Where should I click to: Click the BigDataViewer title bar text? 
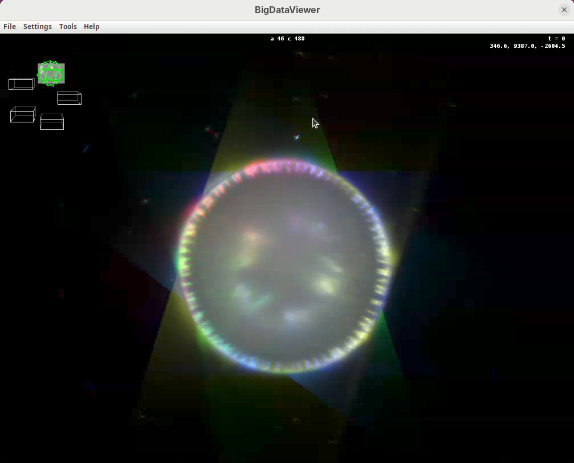click(x=287, y=10)
